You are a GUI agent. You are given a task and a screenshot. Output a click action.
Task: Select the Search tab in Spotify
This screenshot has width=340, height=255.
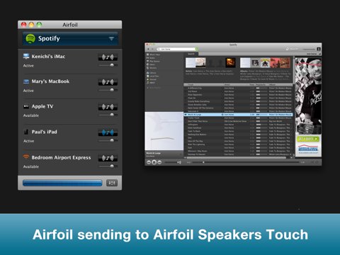coord(191,54)
